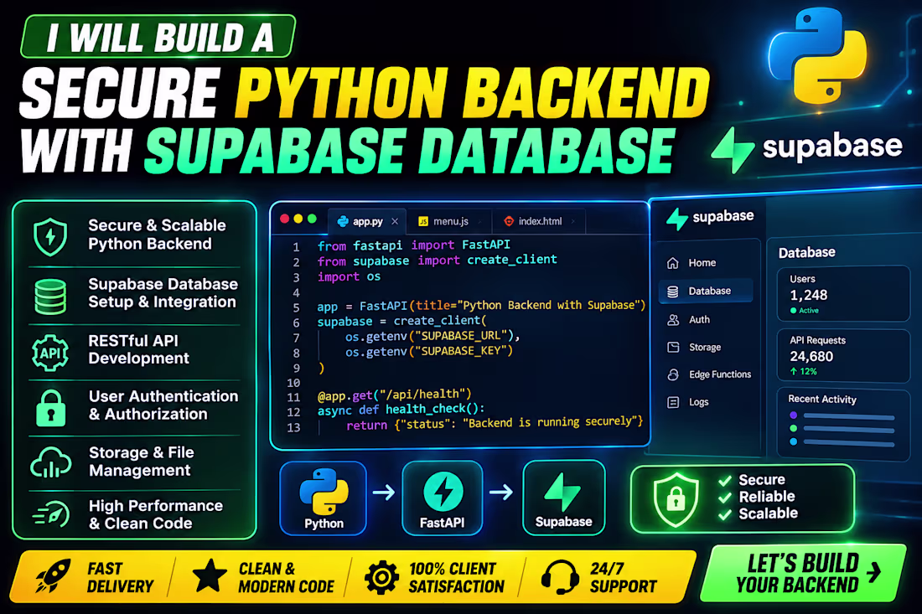
Task: Switch to the app.py editor tab
Action: [366, 221]
